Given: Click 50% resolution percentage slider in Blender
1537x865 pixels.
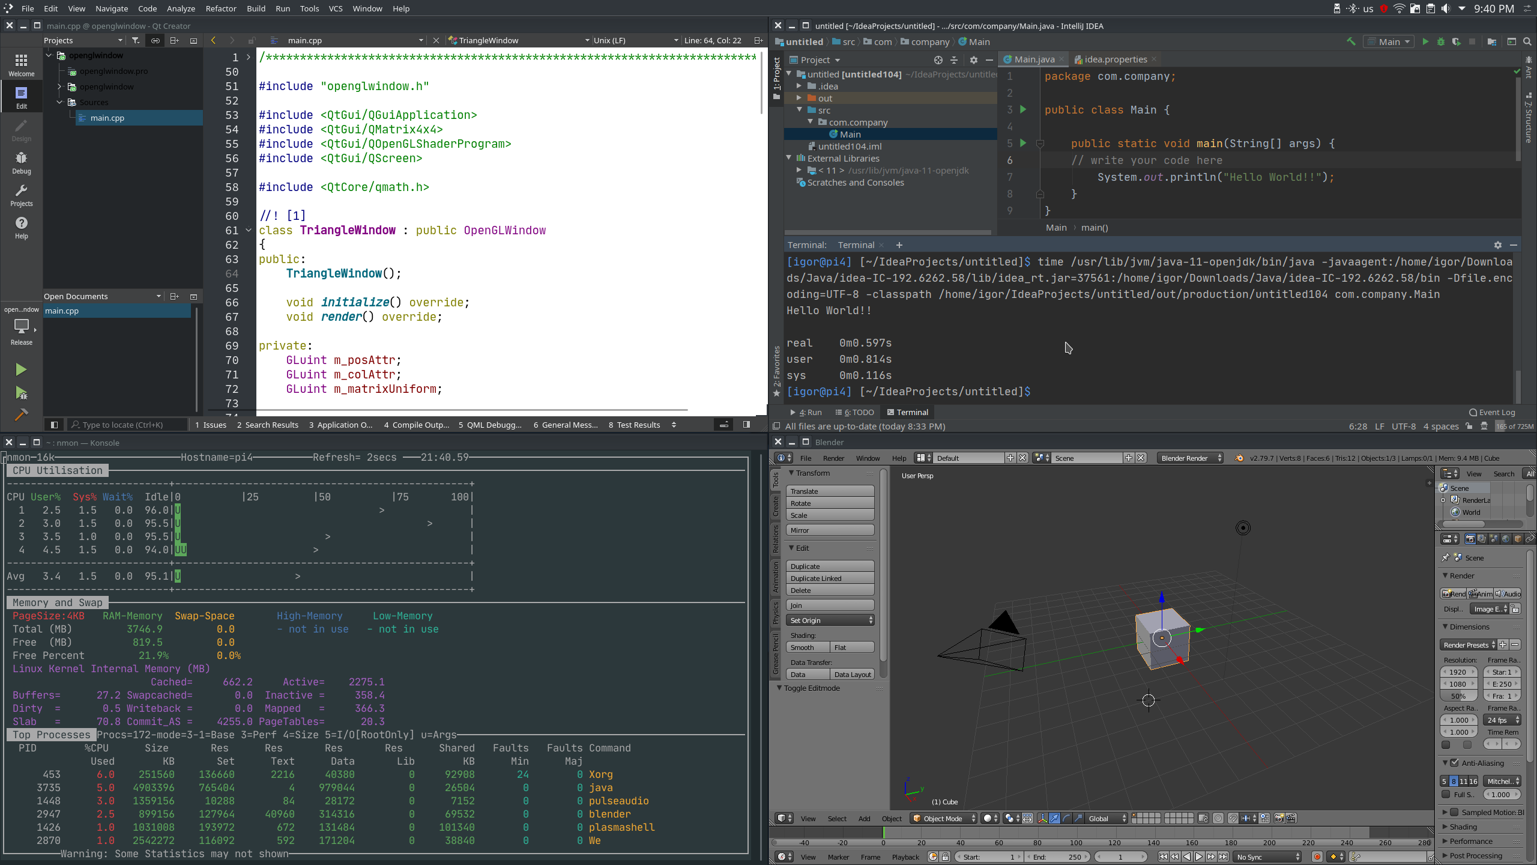Looking at the screenshot, I should coord(1458,696).
